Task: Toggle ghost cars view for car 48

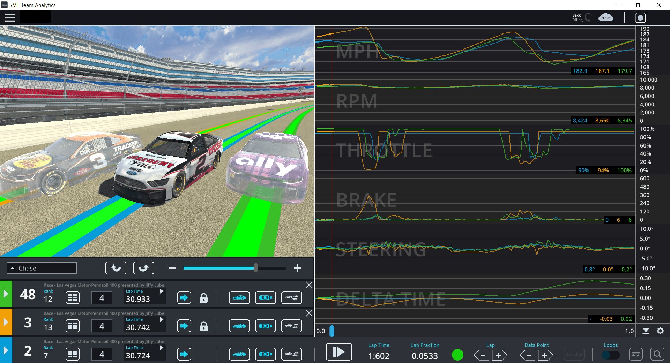Action: (292, 298)
